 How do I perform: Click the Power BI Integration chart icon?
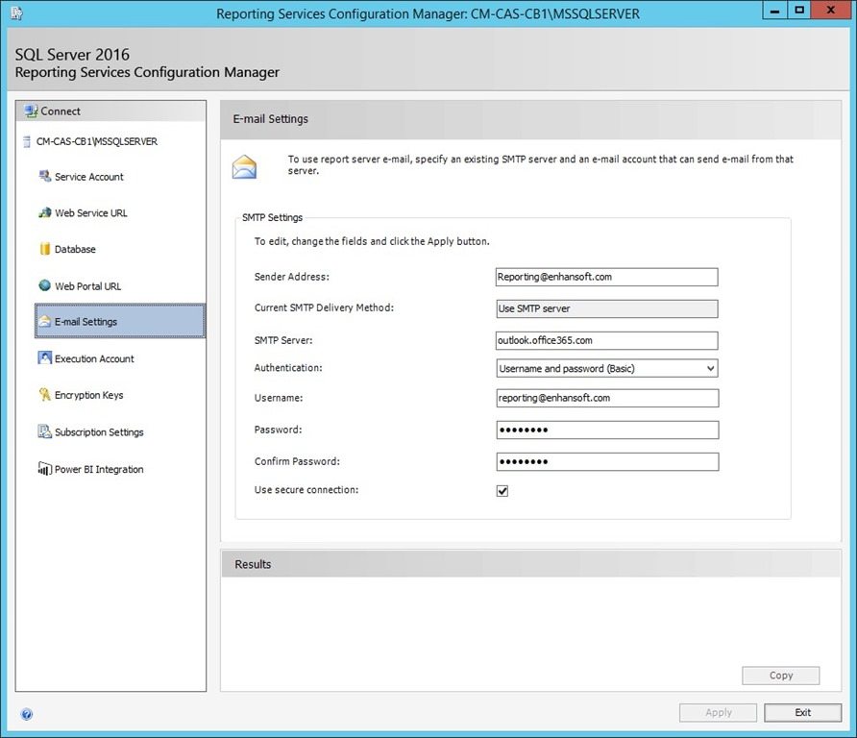[45, 469]
